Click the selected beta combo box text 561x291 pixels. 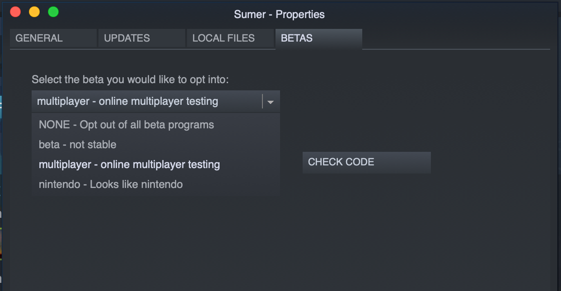(127, 102)
